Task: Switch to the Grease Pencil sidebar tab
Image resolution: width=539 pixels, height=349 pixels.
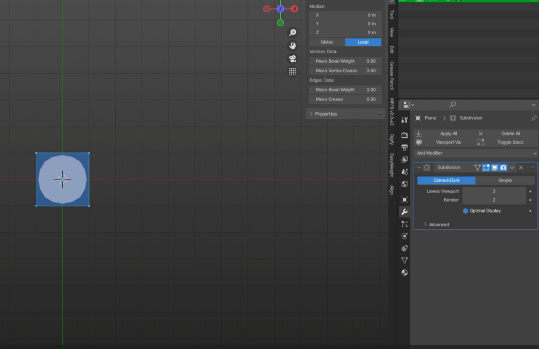Action: pyautogui.click(x=392, y=75)
